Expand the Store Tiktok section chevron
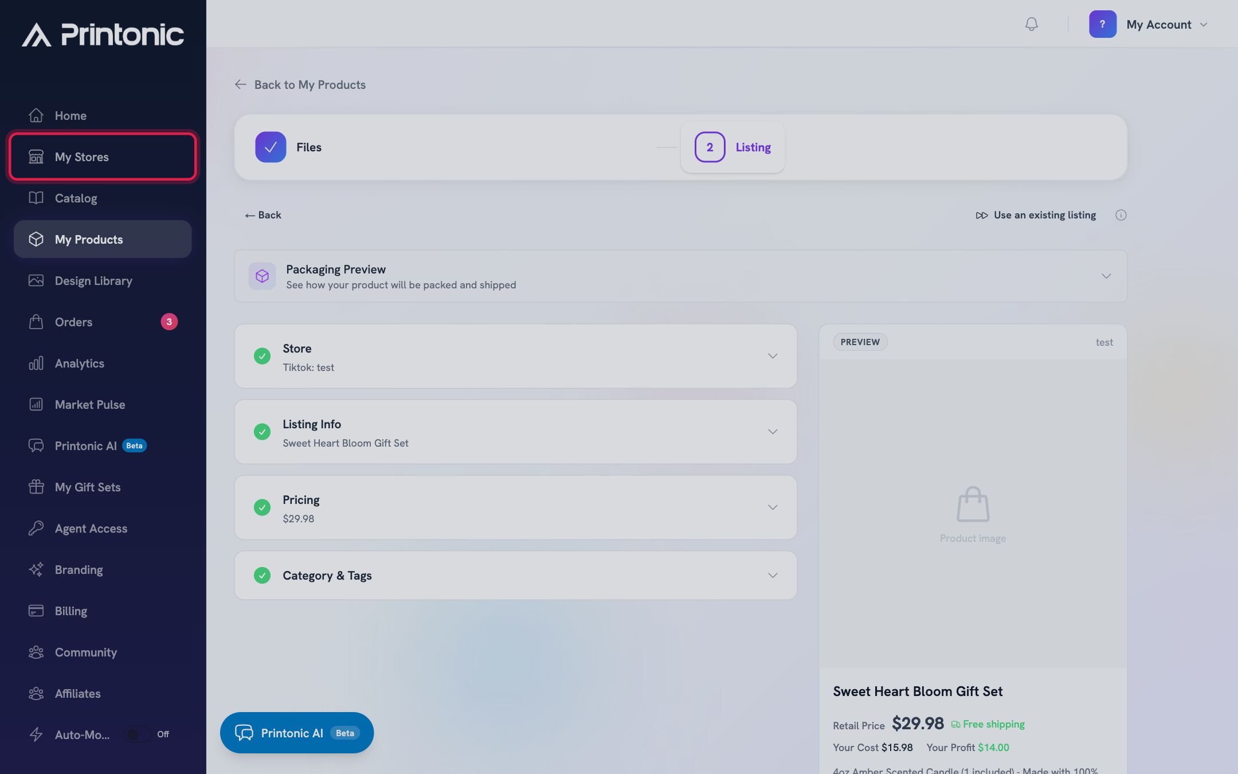The image size is (1238, 774). pos(773,356)
